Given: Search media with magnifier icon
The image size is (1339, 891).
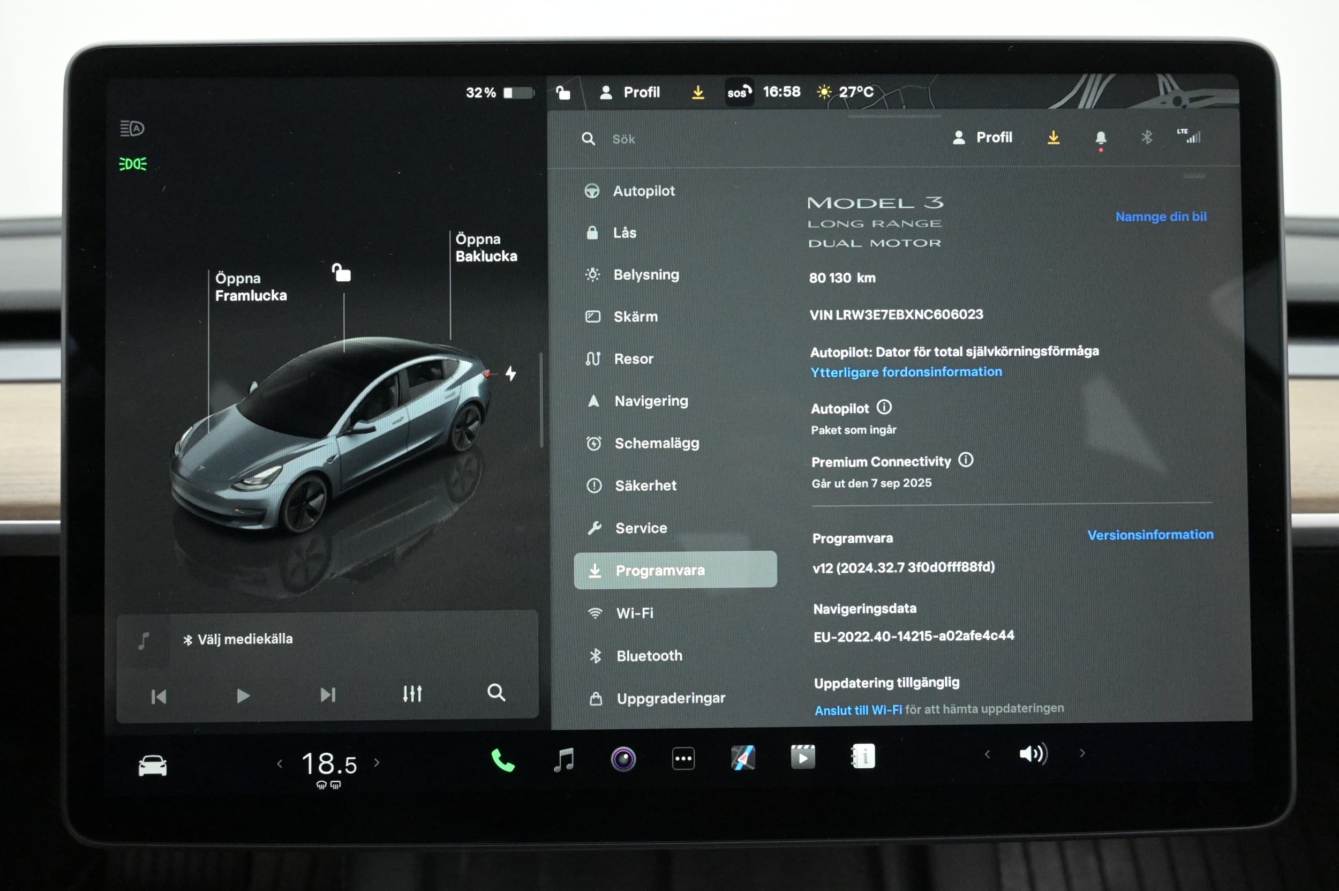Looking at the screenshot, I should coord(496,692).
